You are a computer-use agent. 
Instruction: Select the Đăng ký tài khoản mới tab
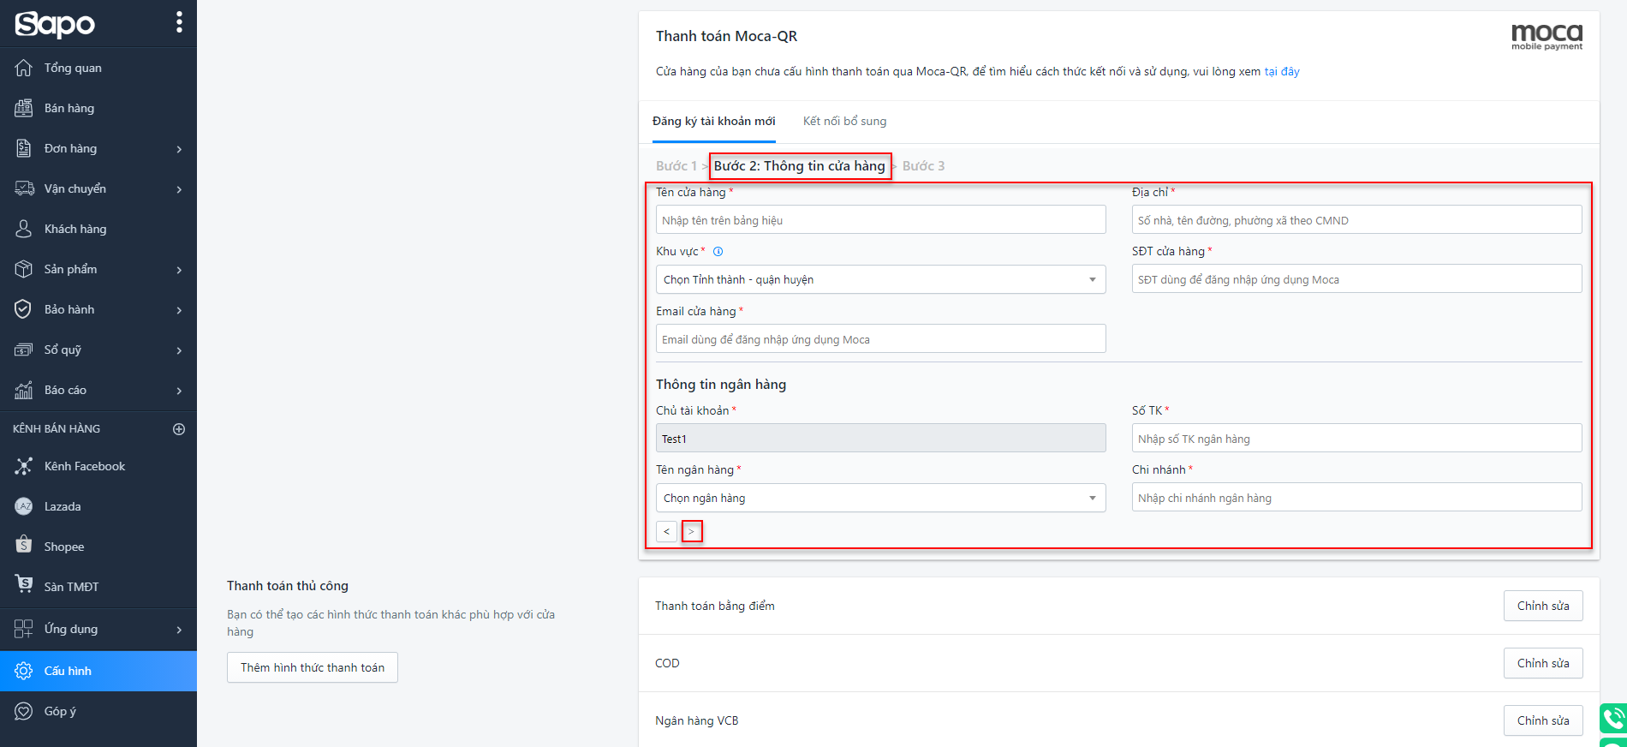(713, 122)
